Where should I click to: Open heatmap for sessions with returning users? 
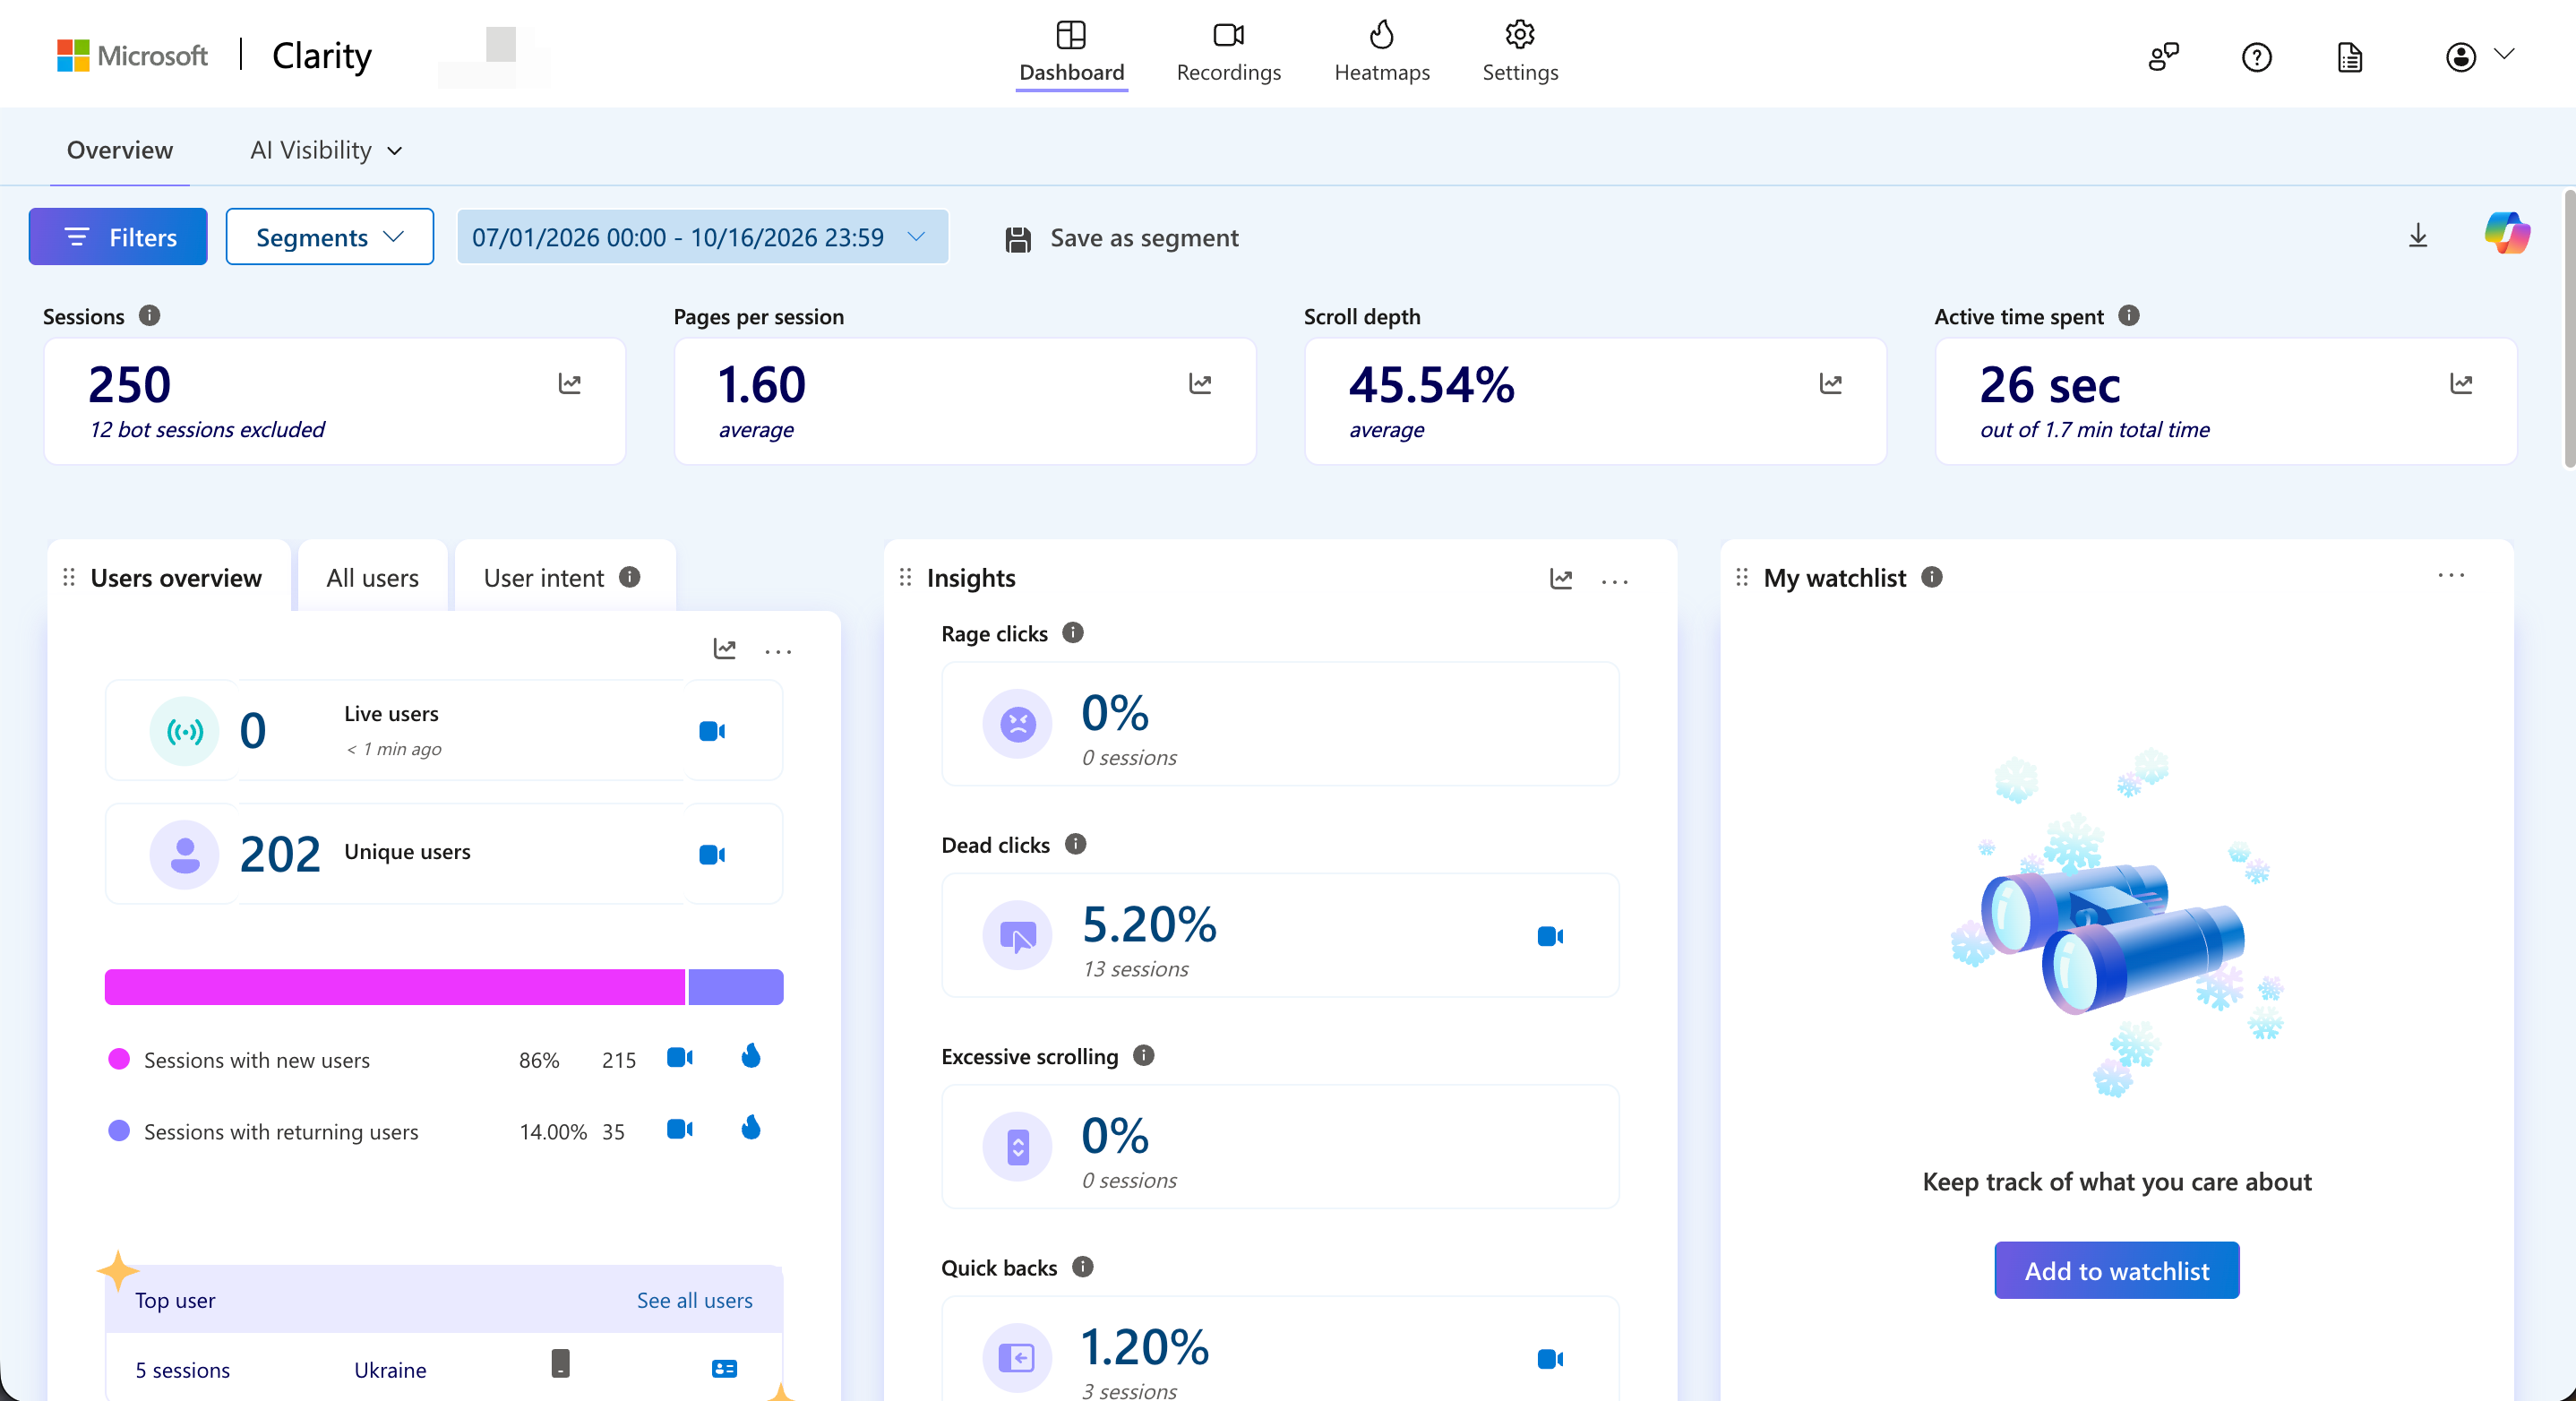(751, 1128)
